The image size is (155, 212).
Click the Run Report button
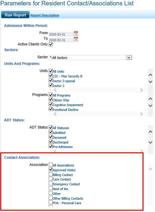(15, 15)
